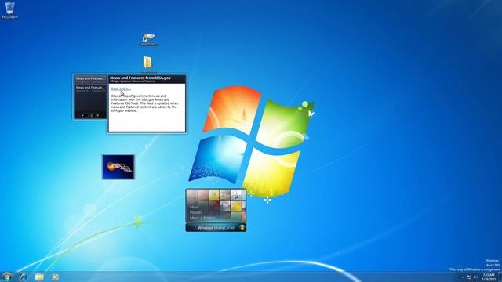
Task: Click 'News and Features from USA.gov' title
Action: 140,78
